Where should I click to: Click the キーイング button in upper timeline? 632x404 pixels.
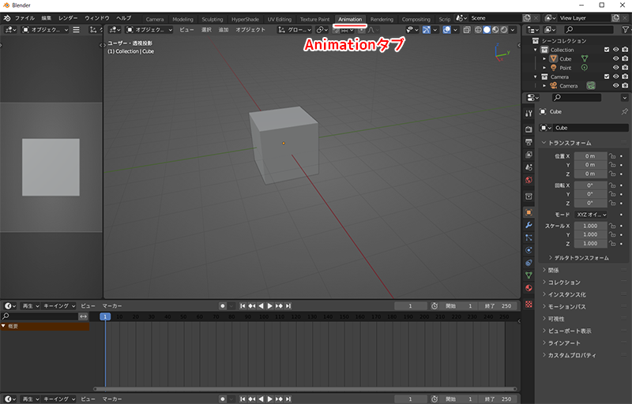[x=59, y=305]
